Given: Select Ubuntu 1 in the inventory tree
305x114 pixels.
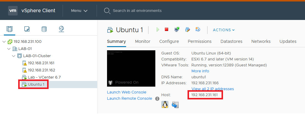Looking at the screenshot, I should coord(36,85).
